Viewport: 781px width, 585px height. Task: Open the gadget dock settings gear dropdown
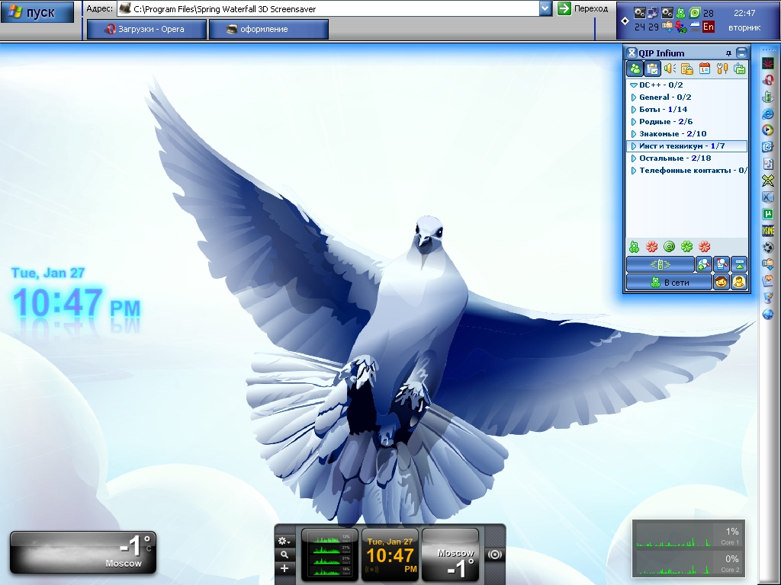(x=284, y=540)
